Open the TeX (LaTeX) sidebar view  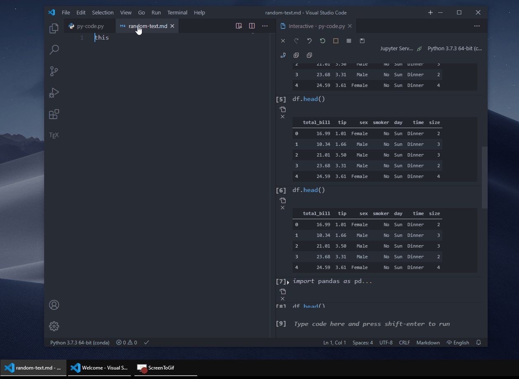coord(54,135)
